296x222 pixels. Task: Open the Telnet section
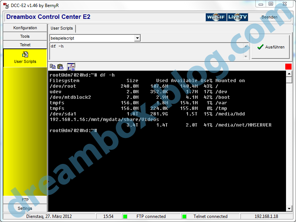click(25, 45)
